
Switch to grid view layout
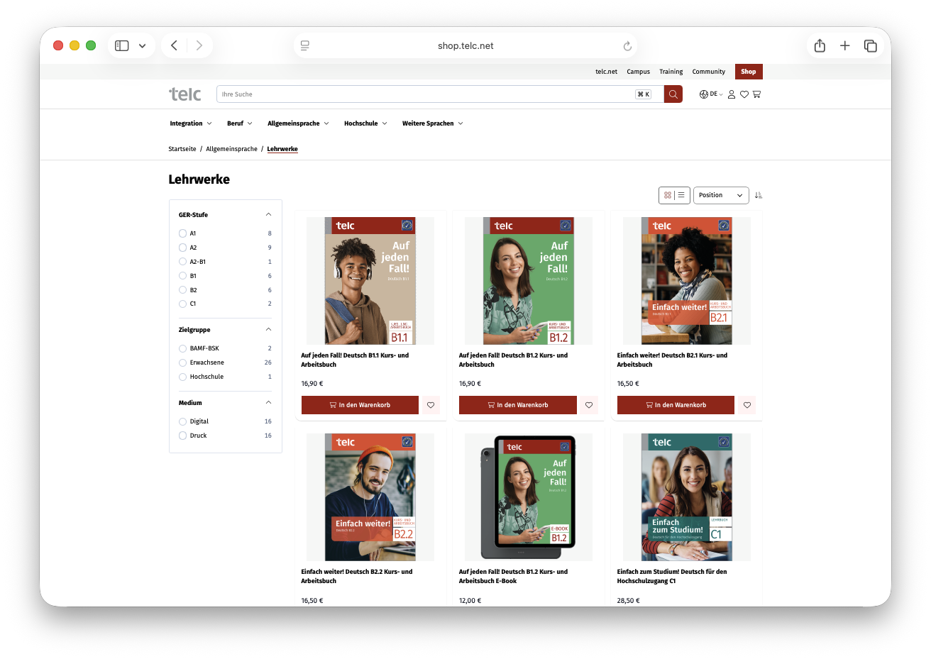(668, 195)
